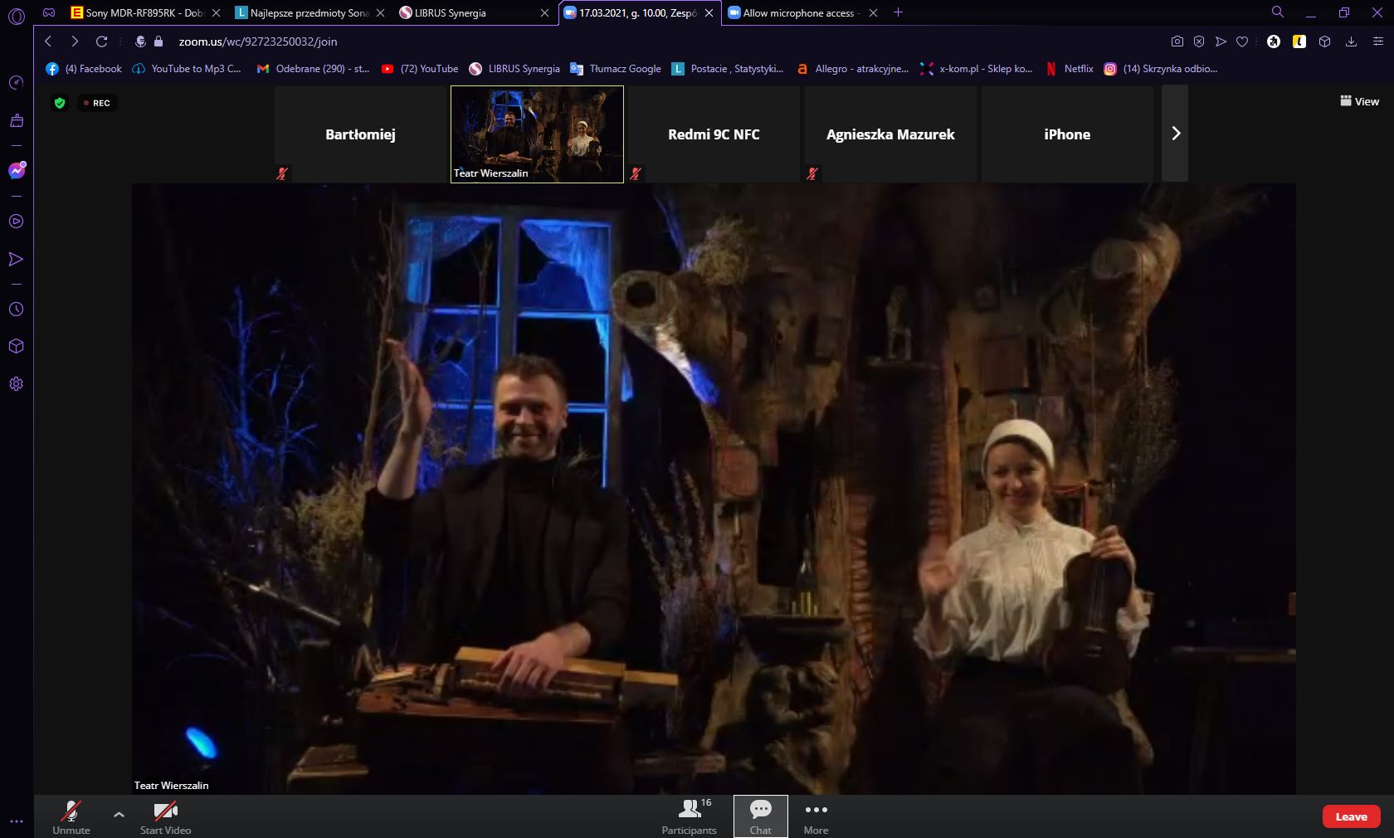
Task: Open browser history clock icon in sidebar
Action: [16, 309]
